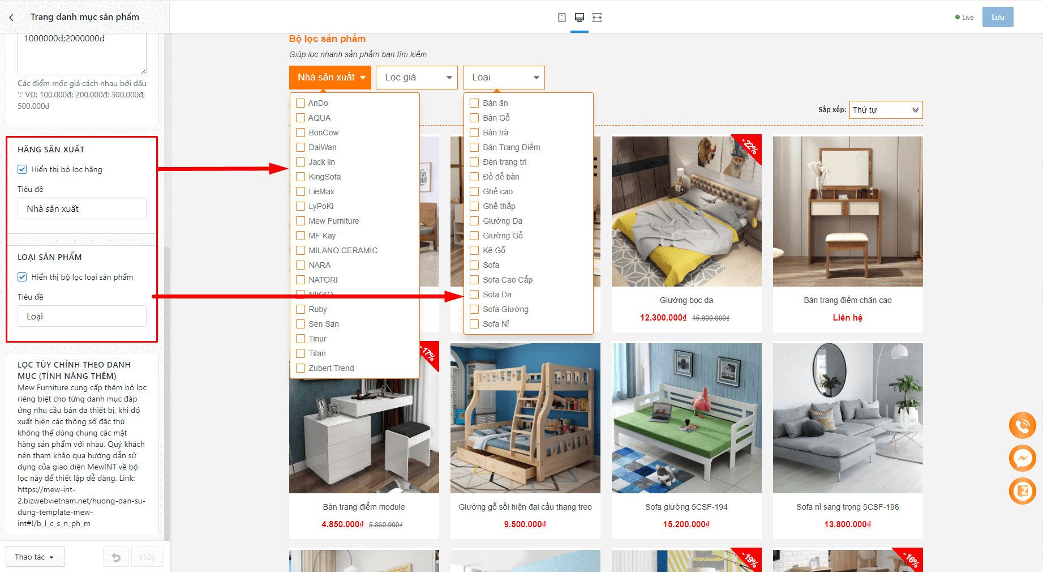
Task: Check Mew Furniture manufacturer
Action: 301,221
